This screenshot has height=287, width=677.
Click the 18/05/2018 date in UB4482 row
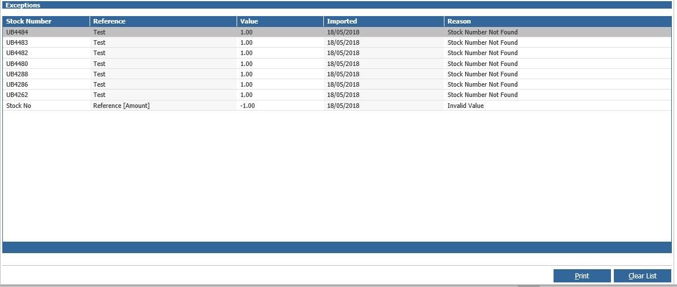tap(343, 53)
